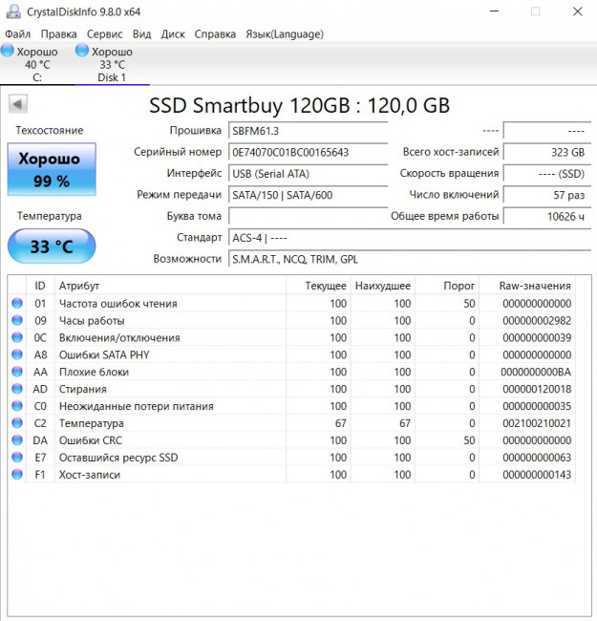Select the Плохие блоки row
The width and height of the screenshot is (597, 621).
291,372
